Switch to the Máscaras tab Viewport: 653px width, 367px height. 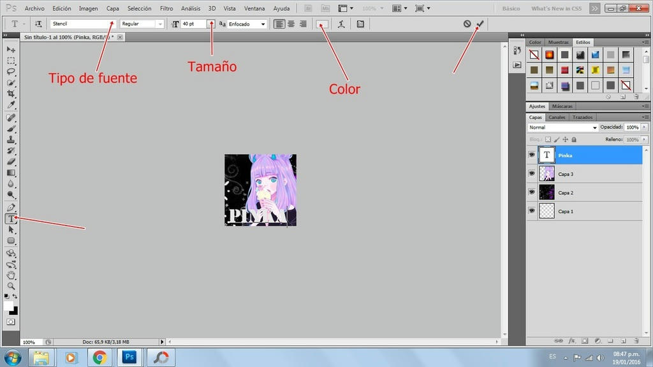[562, 106]
